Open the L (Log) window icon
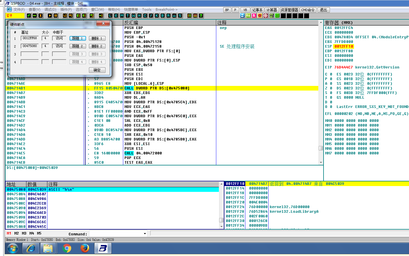 point(110,16)
